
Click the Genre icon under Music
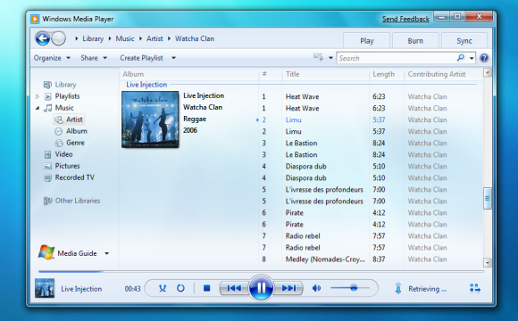[x=58, y=143]
